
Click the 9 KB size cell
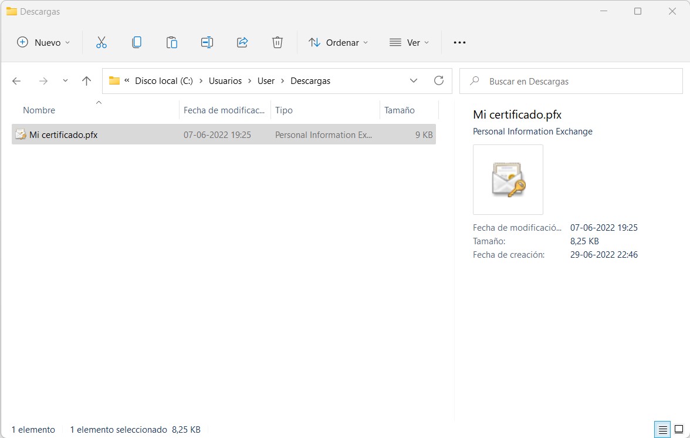(424, 134)
